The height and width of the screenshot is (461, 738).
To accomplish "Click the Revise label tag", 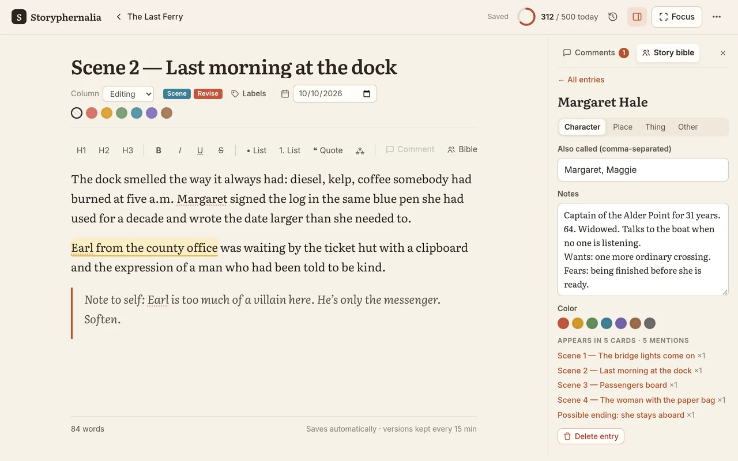I will (x=208, y=93).
